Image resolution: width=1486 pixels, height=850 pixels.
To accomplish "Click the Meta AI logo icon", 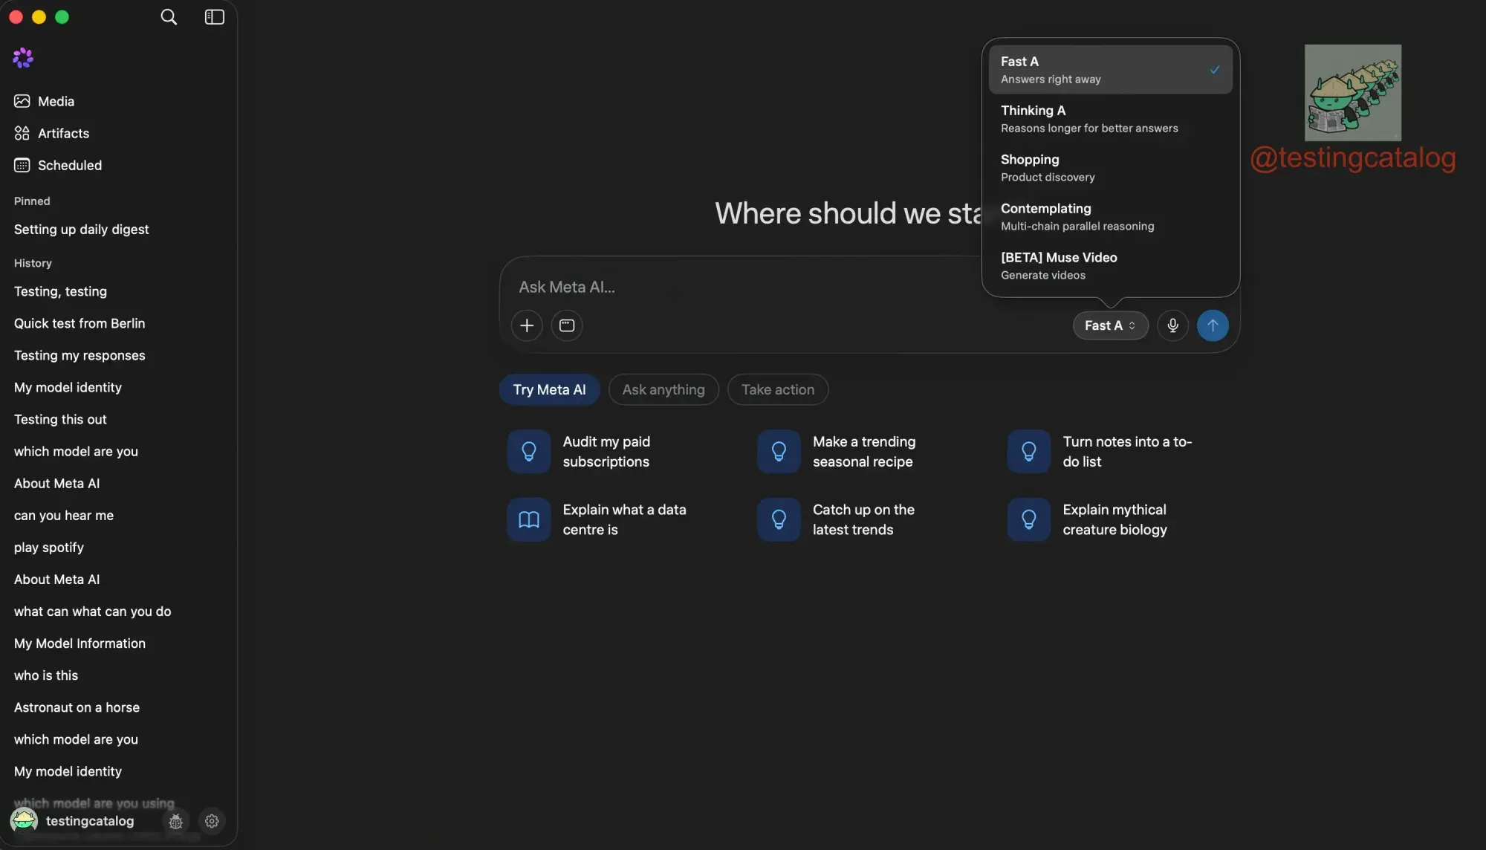I will point(23,58).
